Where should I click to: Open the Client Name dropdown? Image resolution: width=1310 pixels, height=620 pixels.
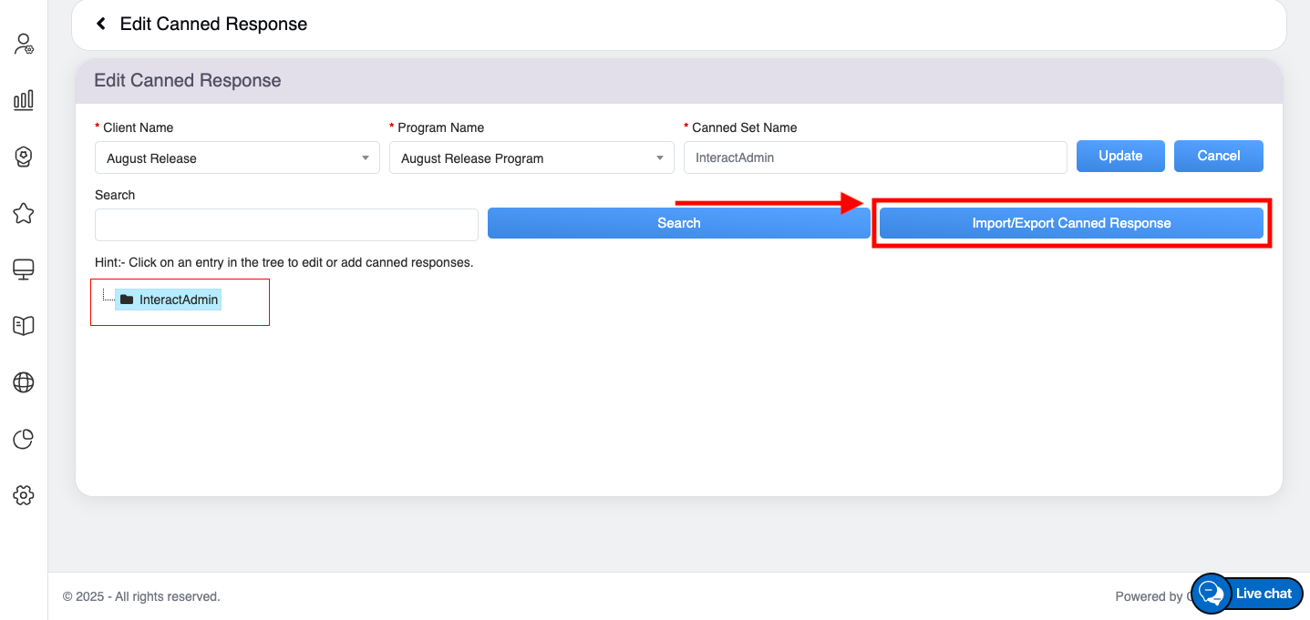point(237,158)
